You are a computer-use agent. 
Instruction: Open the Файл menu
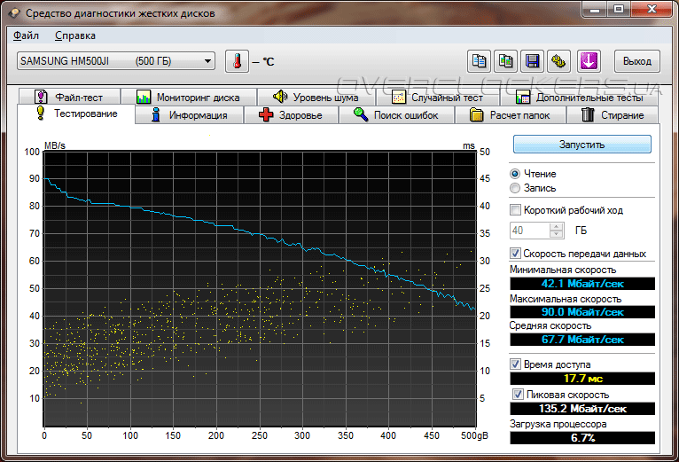pos(27,35)
